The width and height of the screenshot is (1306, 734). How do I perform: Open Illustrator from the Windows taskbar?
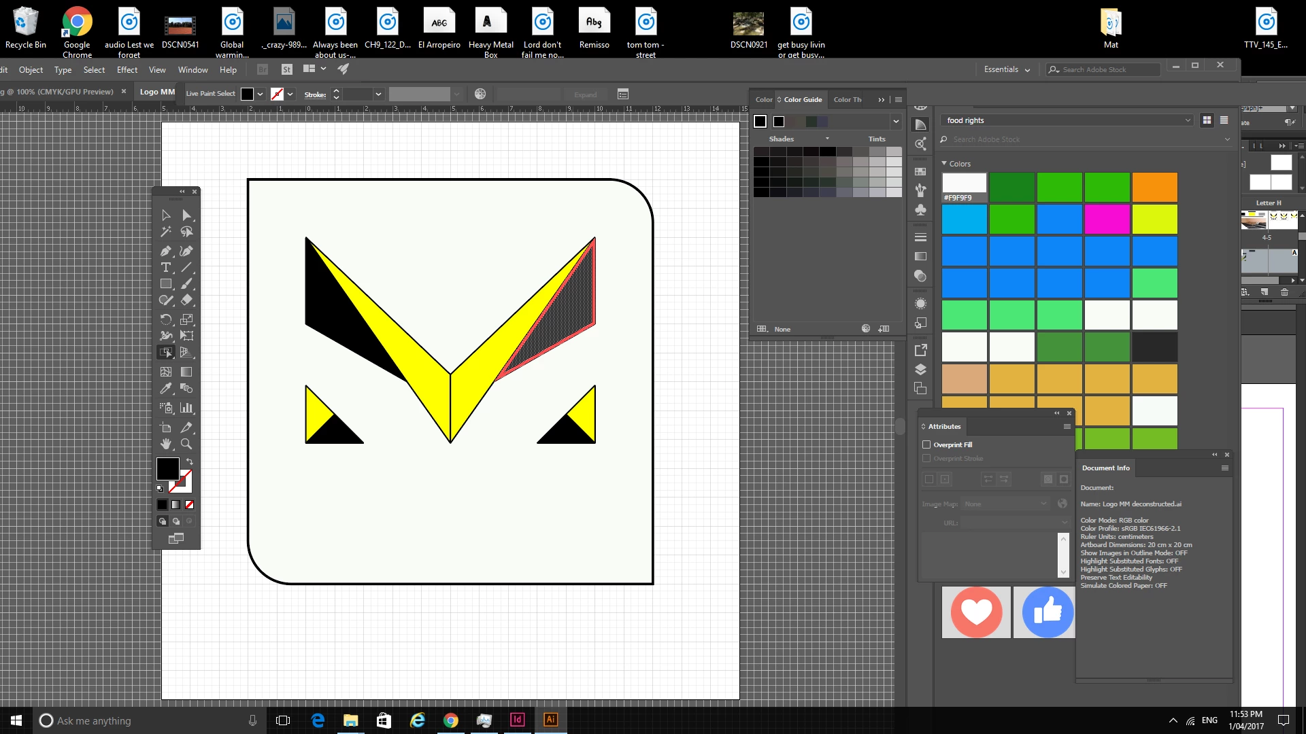pyautogui.click(x=550, y=720)
